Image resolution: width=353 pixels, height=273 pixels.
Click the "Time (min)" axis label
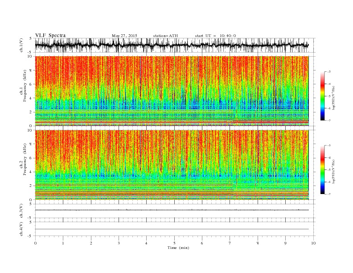point(178,248)
